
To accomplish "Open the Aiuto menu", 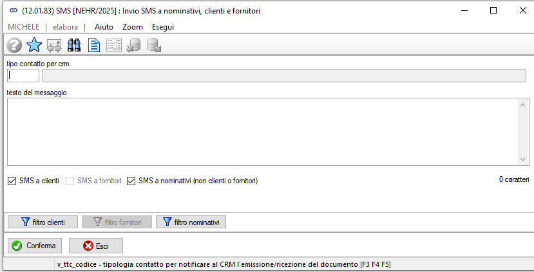I will 104,27.
